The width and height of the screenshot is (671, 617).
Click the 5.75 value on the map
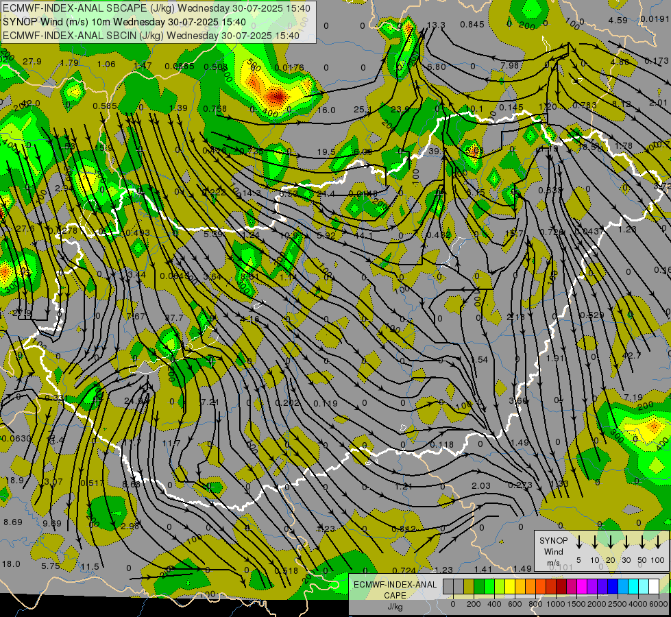[51, 566]
